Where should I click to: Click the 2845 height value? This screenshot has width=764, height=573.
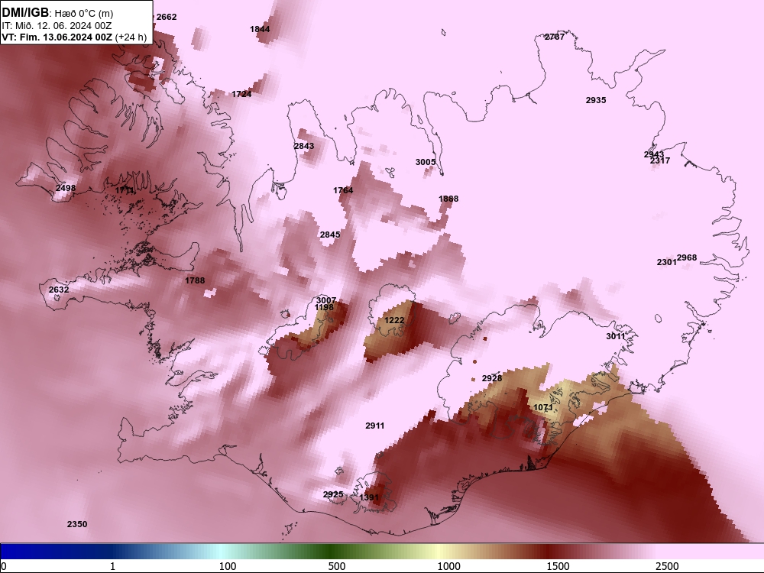330,235
